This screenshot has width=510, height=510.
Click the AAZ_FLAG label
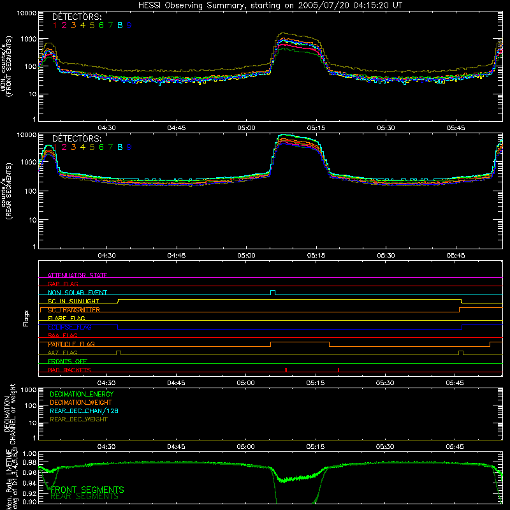(x=62, y=353)
